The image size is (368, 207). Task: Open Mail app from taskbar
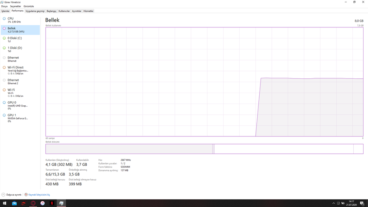tap(14, 203)
